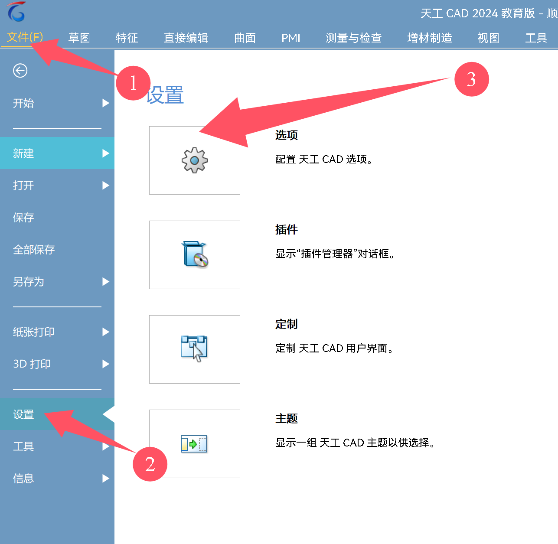Click the text 定制 天工 CAD 用户界面。
Viewport: 558px width, 544px height.
(335, 349)
